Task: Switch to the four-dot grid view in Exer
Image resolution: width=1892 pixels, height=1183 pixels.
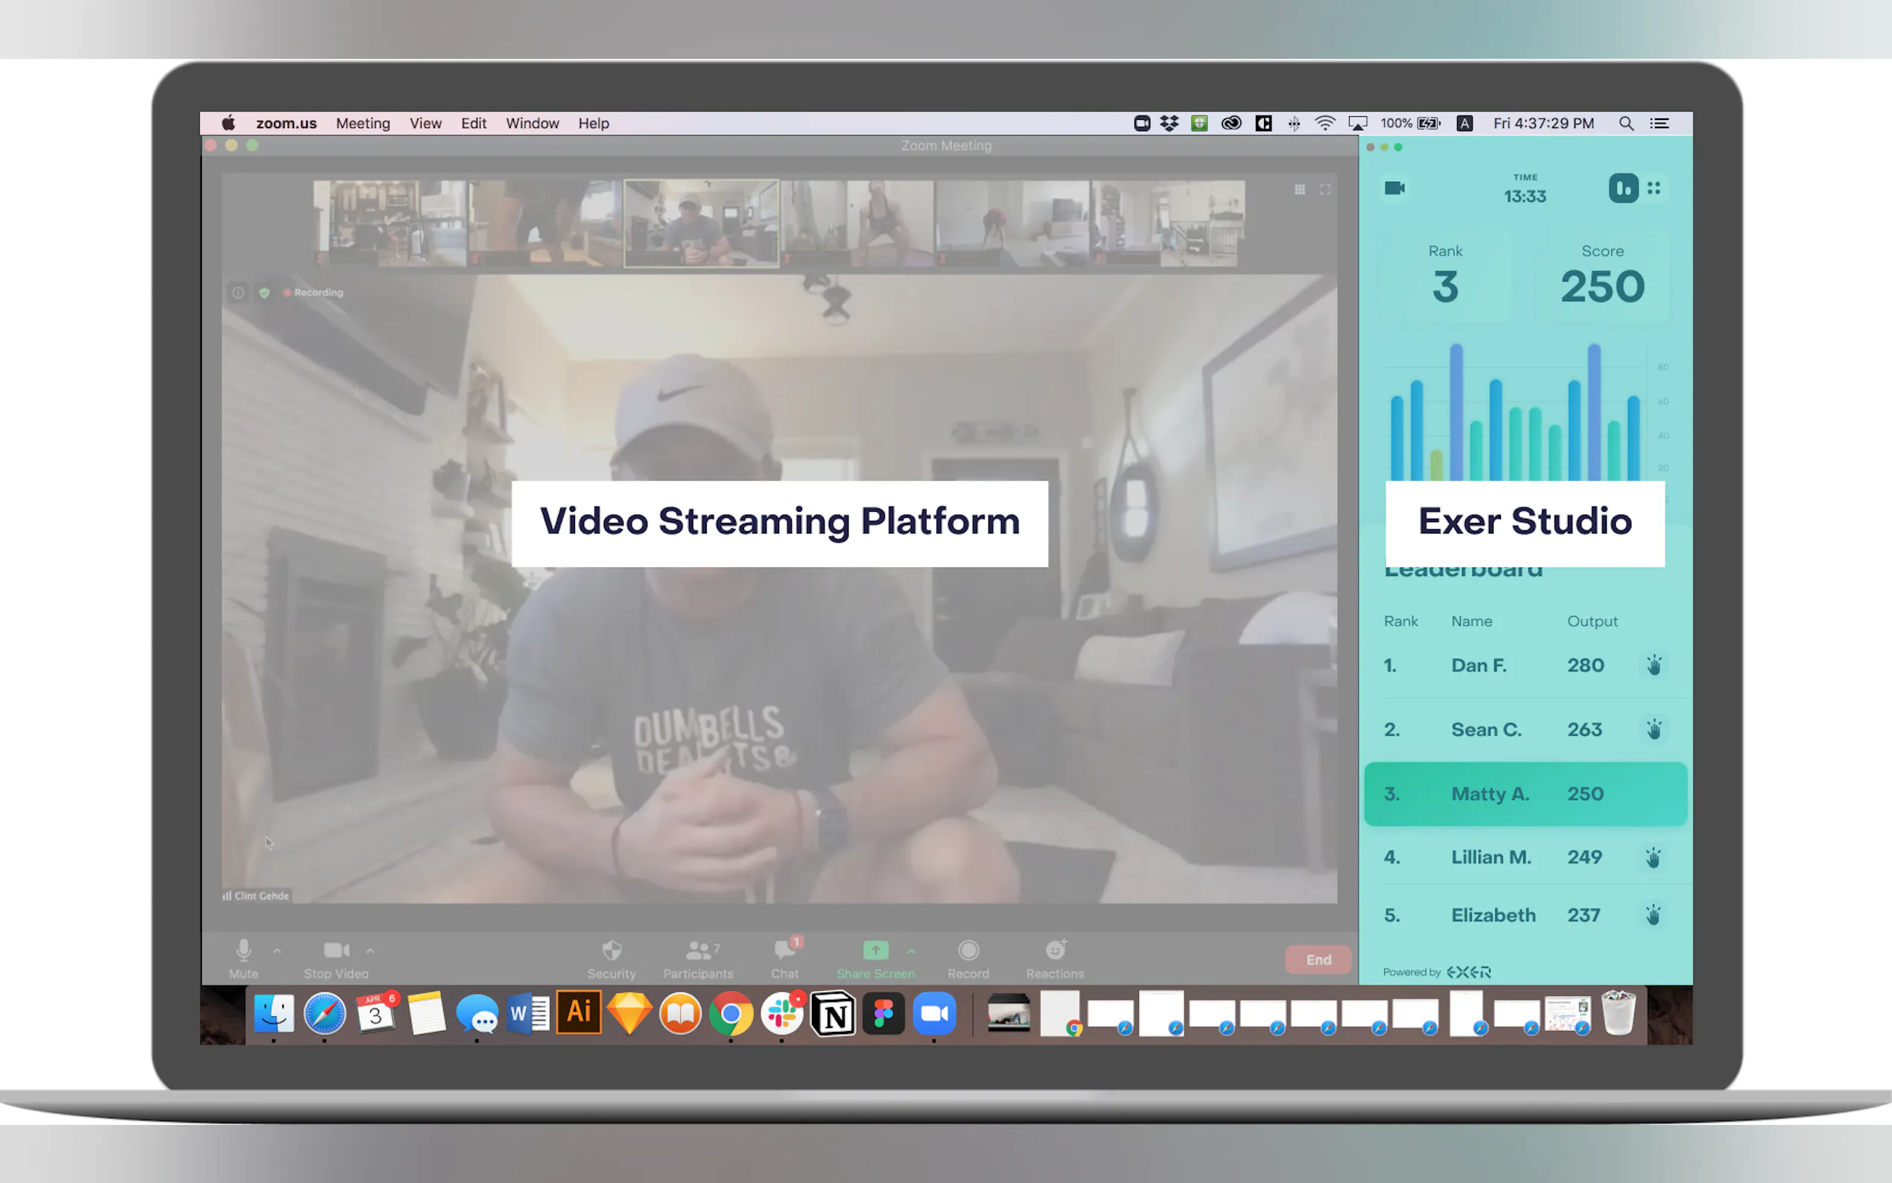Action: coord(1654,188)
